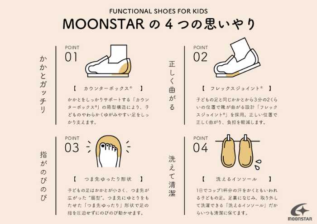Select the POINT 01 number label
The height and width of the screenshot is (224, 317).
pos(72,54)
